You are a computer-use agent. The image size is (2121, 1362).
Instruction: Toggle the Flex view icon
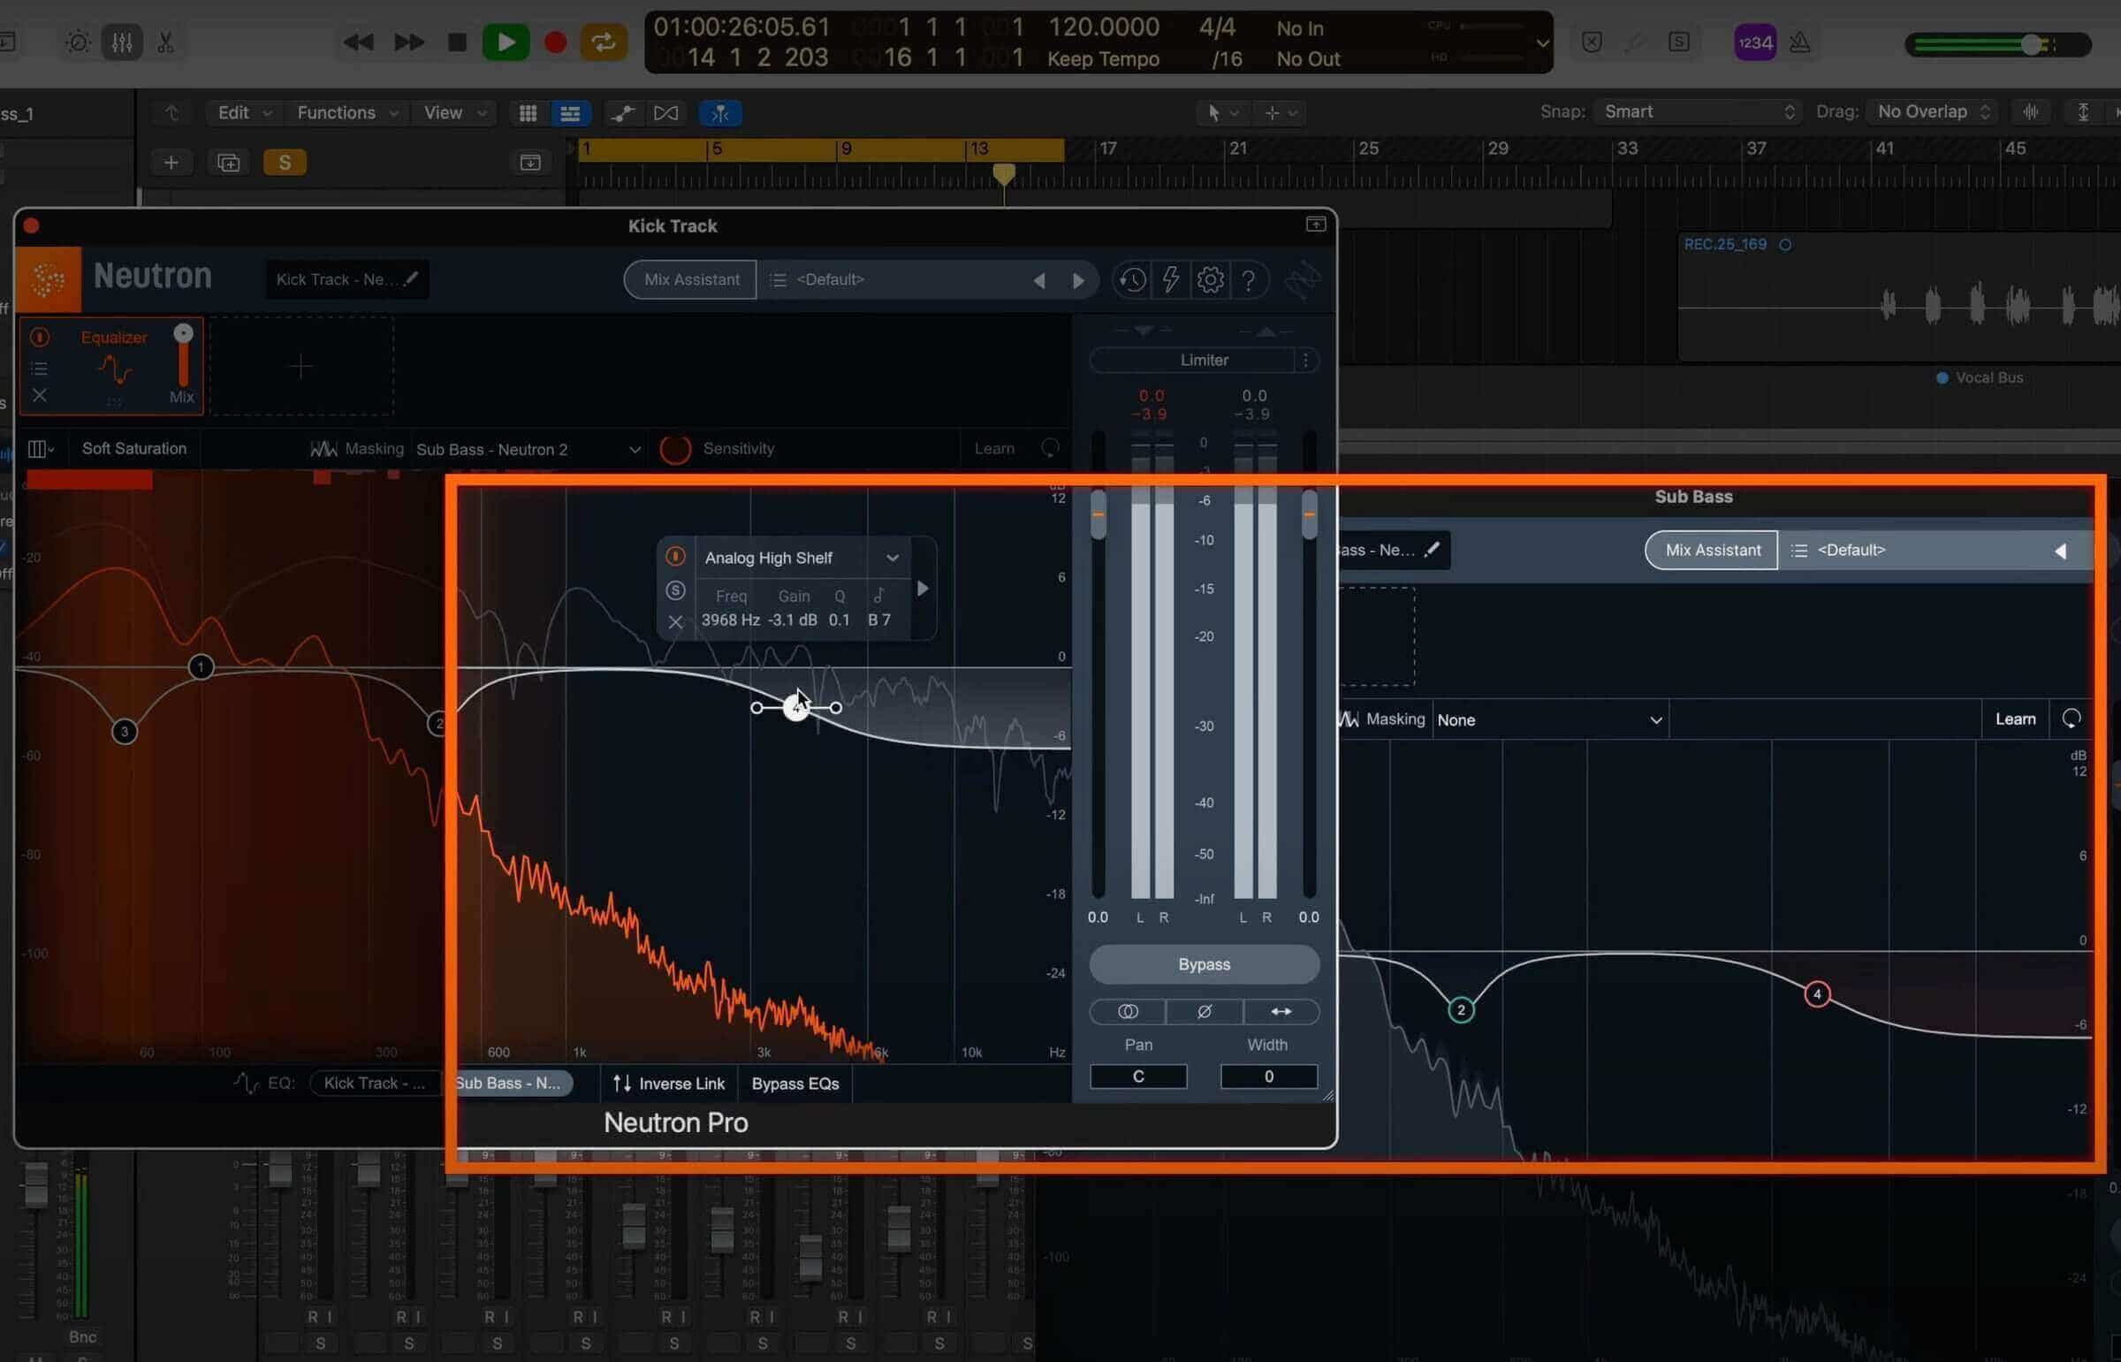[x=665, y=113]
